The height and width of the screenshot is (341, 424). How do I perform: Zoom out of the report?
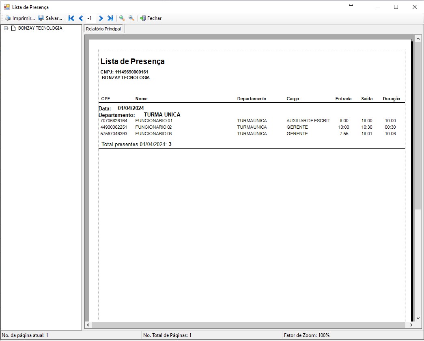tap(131, 18)
